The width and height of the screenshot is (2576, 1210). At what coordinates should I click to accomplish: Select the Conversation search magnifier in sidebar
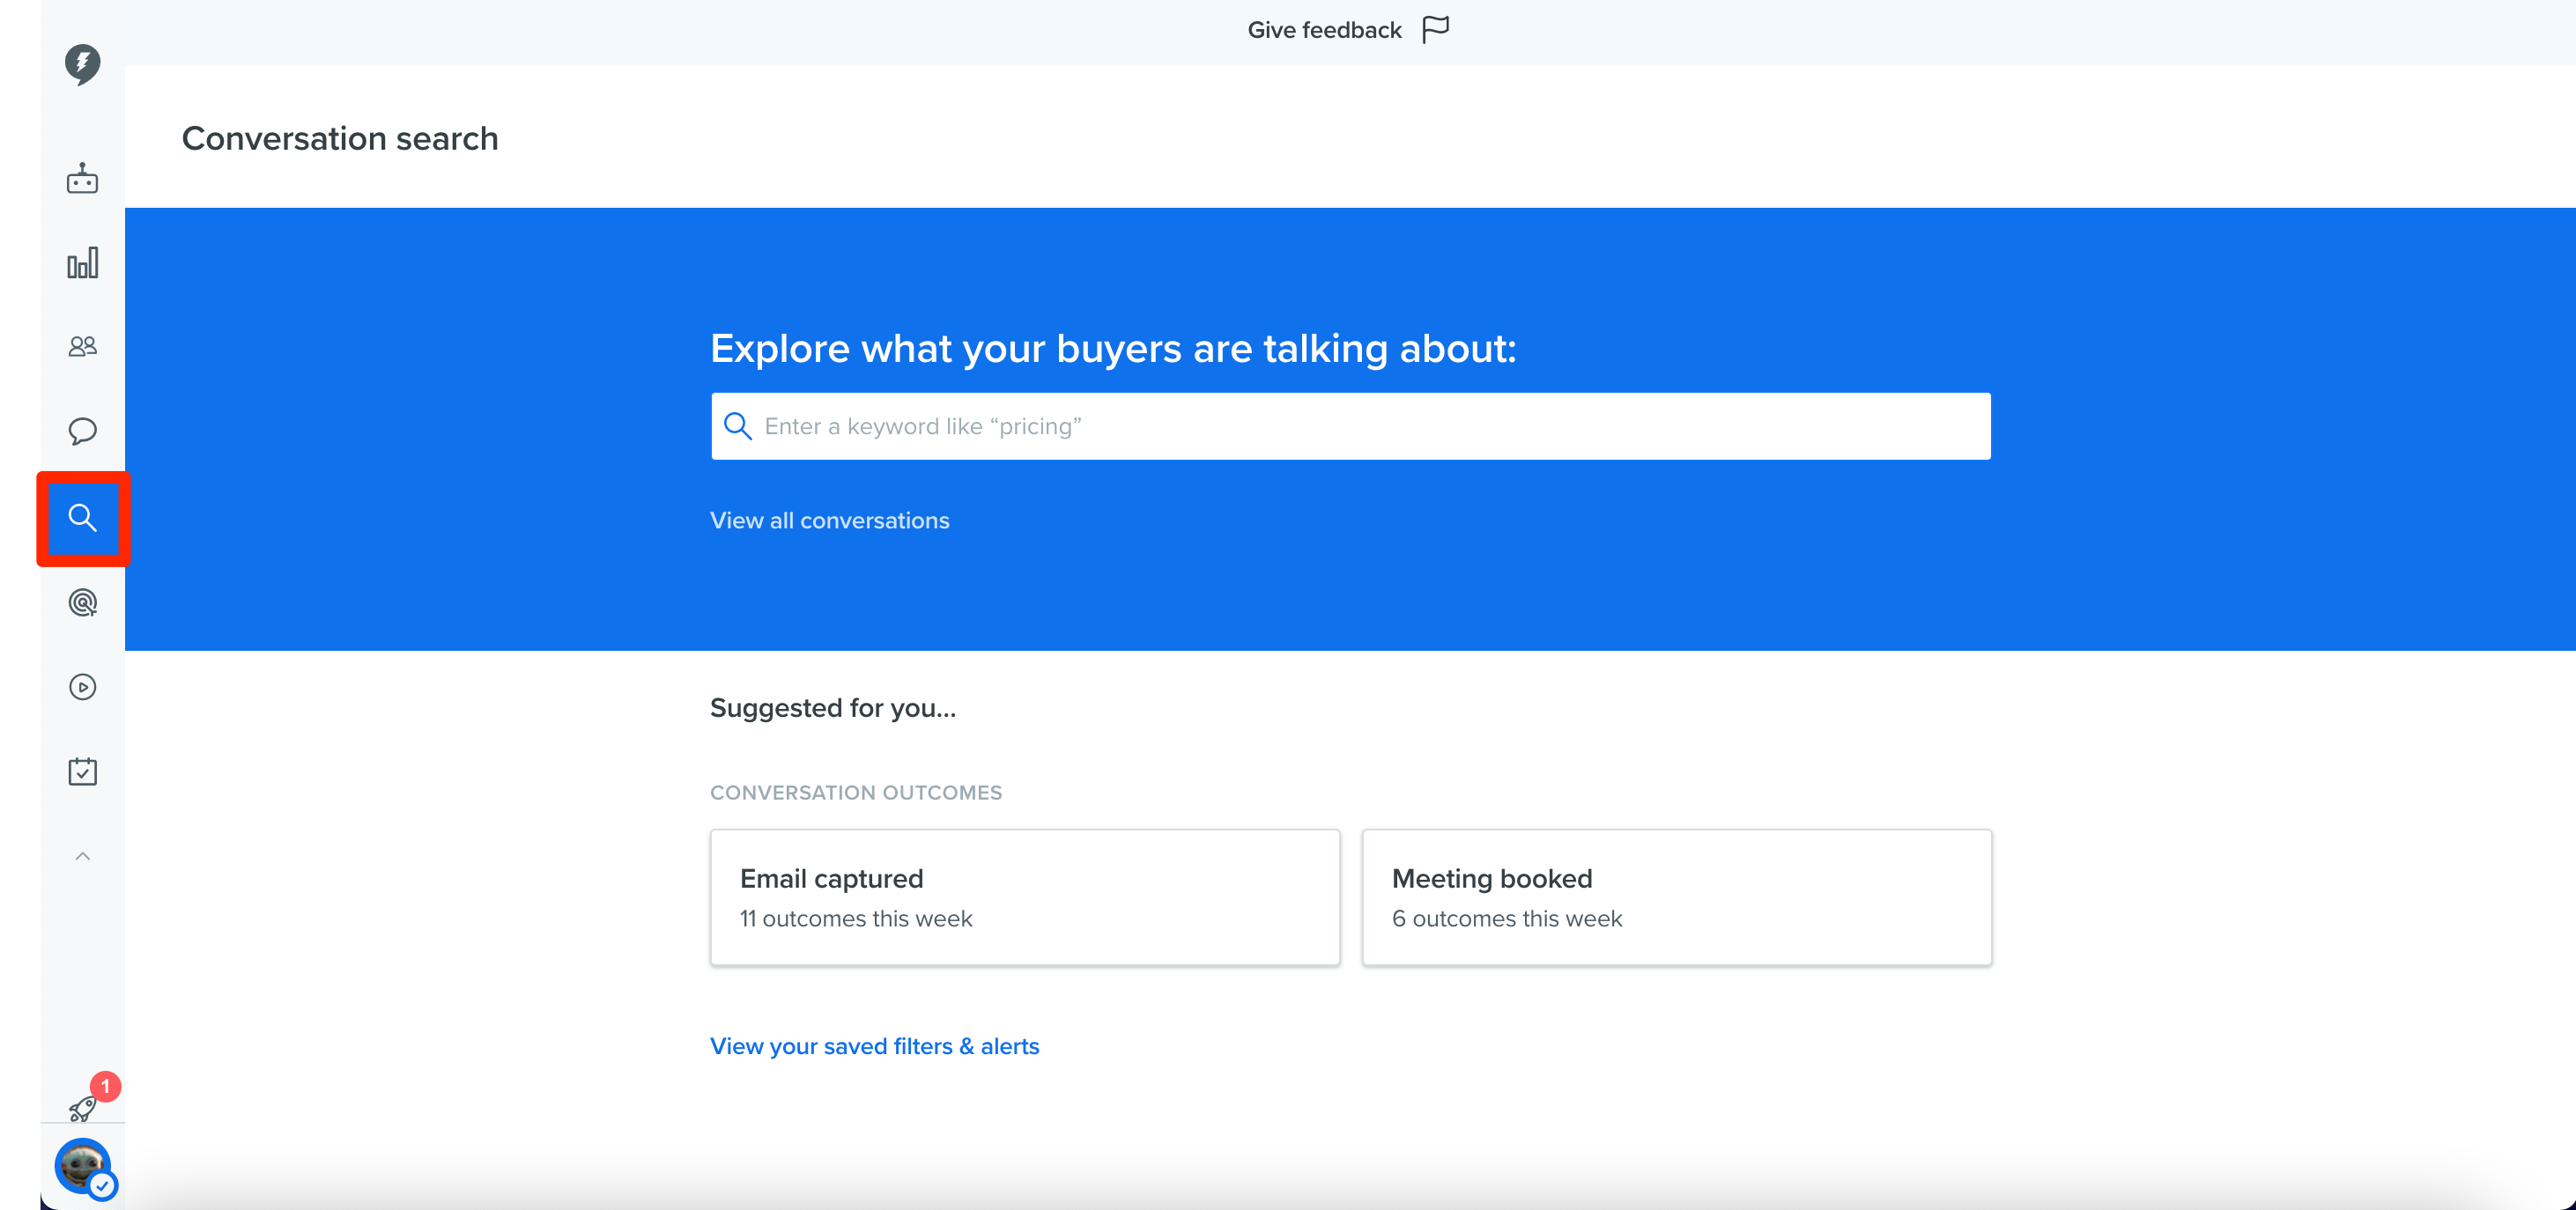[82, 518]
